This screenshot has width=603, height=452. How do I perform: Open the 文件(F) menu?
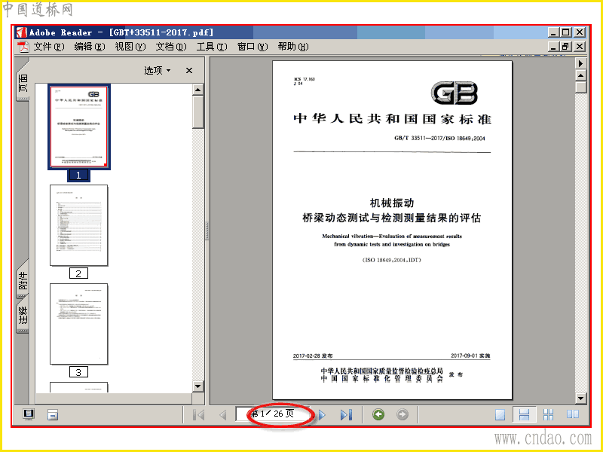(x=48, y=47)
